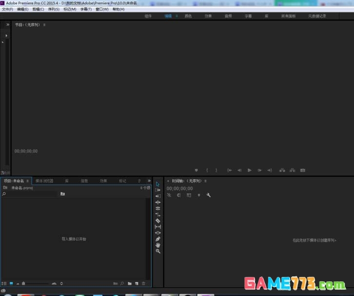Viewport: 354px width, 296px height.
Task: Go to Out point in program monitor
Action: [270, 170]
